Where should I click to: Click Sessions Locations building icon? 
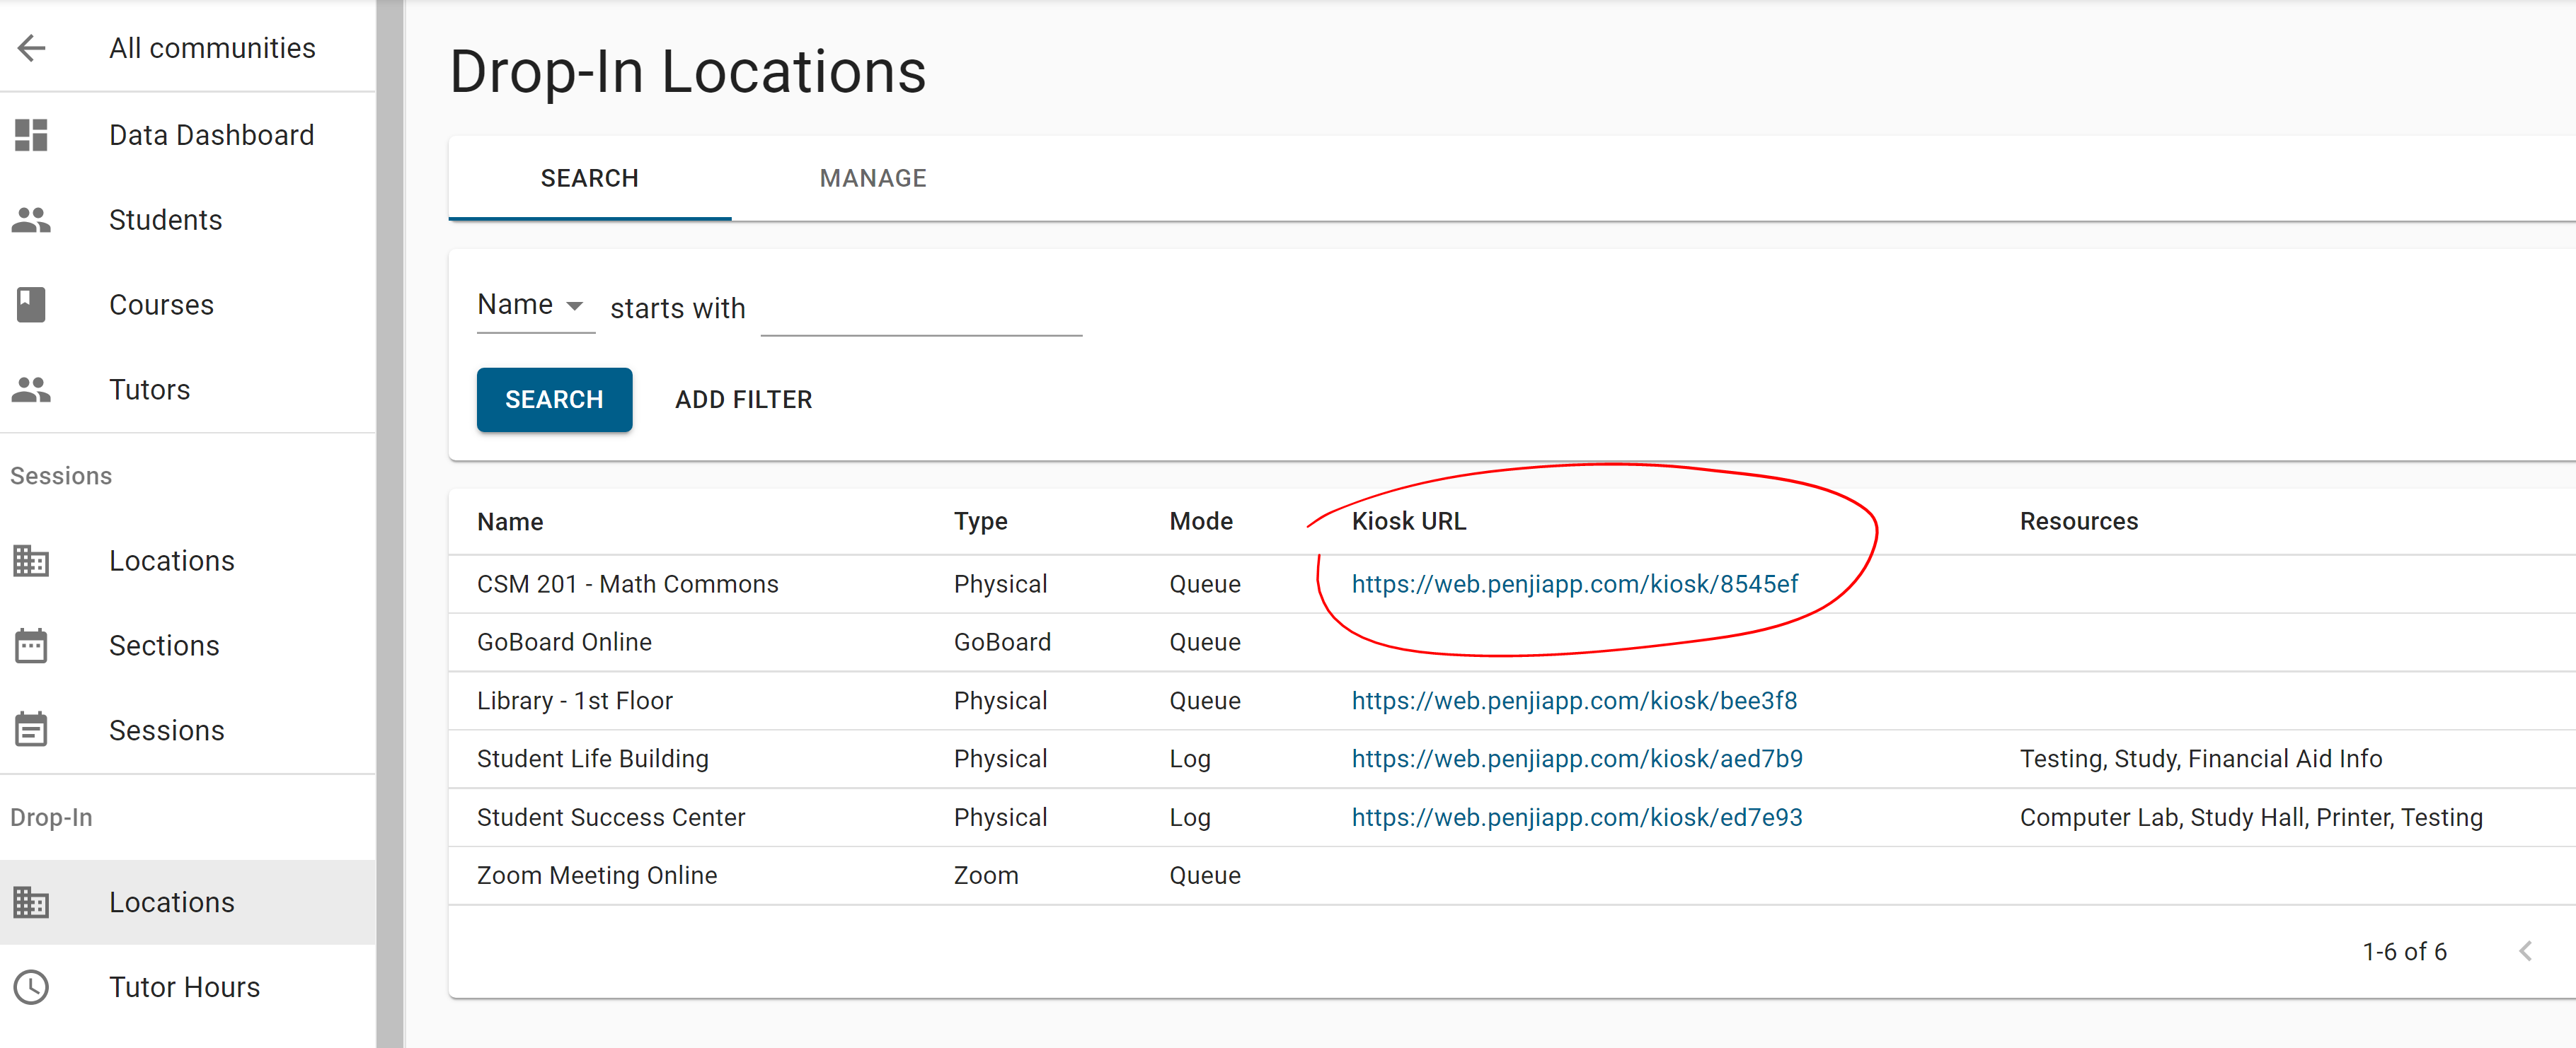coord(31,561)
